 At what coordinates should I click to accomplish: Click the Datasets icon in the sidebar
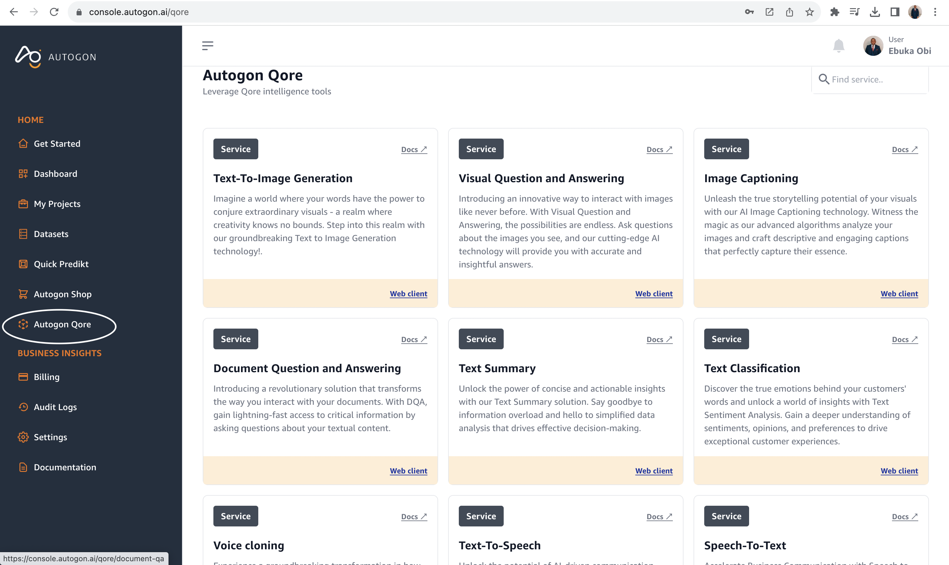click(x=23, y=234)
